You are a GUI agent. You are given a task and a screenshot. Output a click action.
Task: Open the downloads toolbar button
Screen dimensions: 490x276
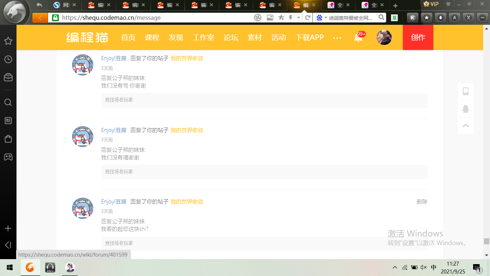(440, 18)
